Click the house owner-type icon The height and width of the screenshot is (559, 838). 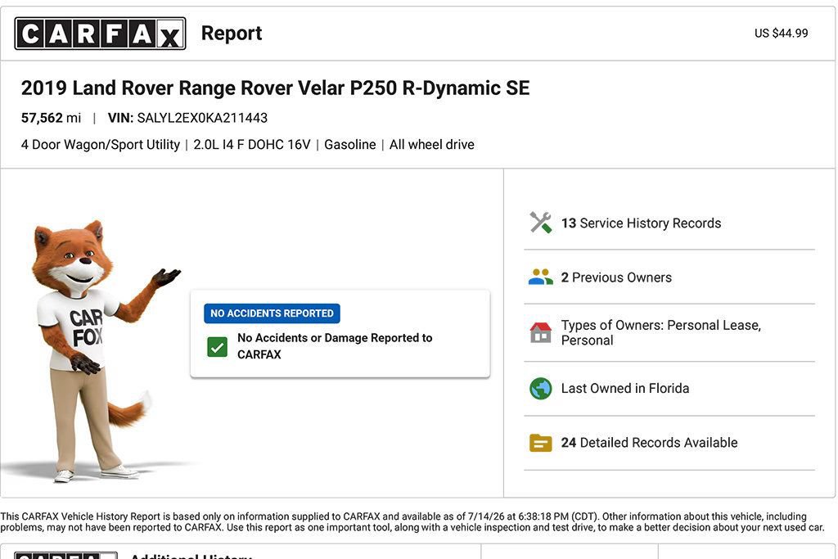pos(540,332)
